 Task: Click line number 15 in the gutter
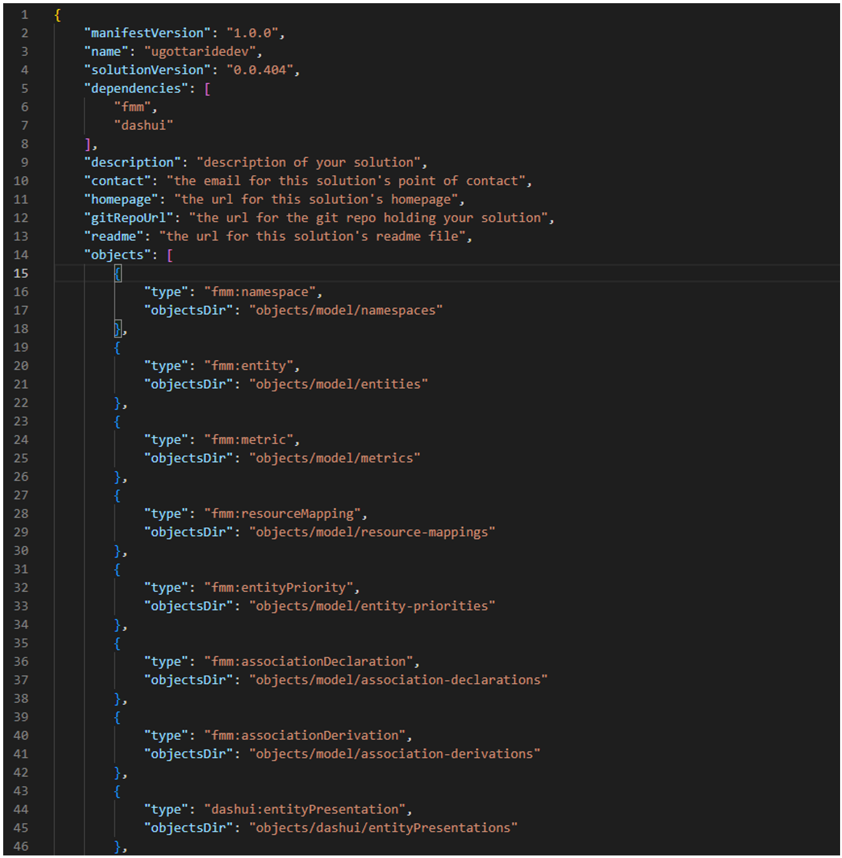click(20, 273)
